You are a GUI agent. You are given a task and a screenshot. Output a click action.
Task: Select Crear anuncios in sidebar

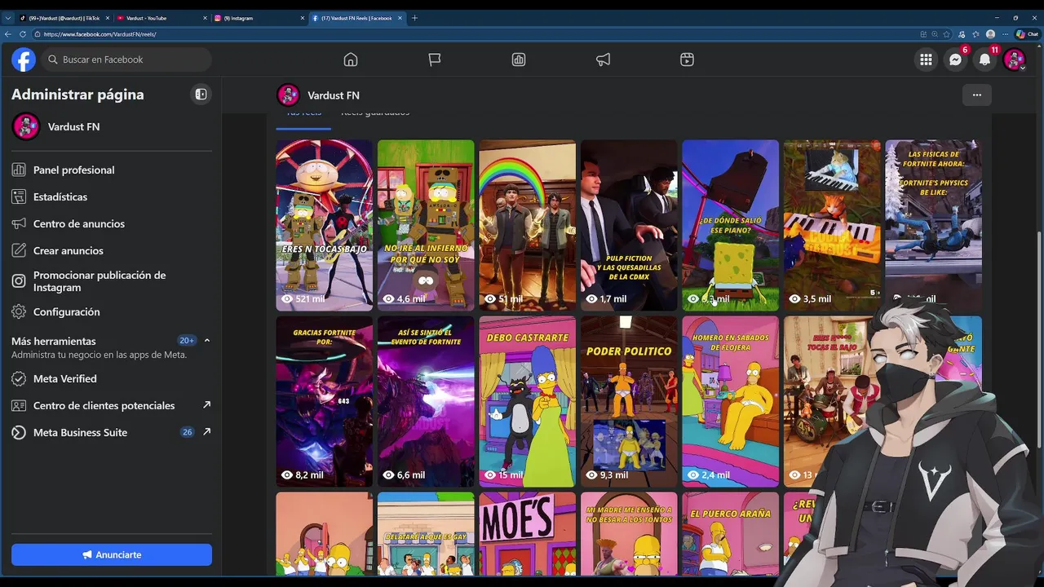112,250
